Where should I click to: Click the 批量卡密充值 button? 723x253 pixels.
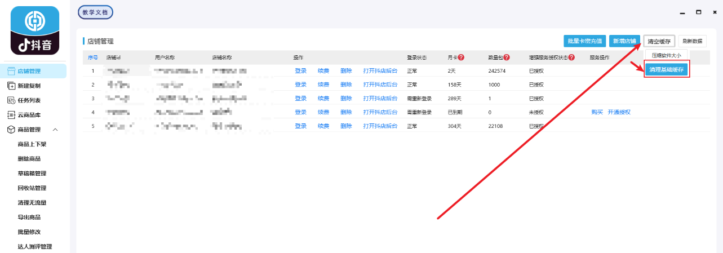[x=584, y=41]
